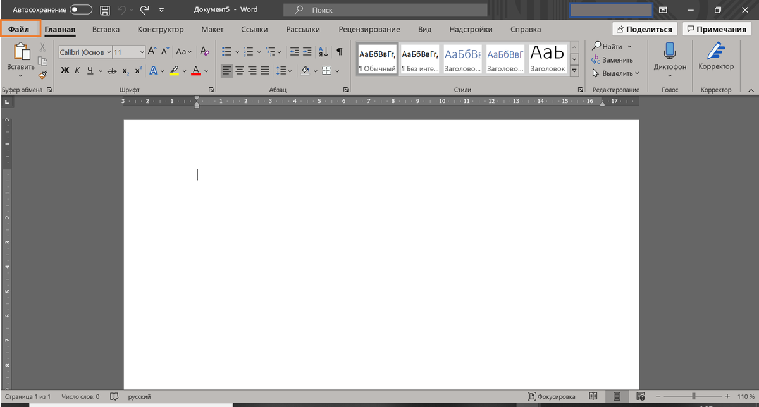The width and height of the screenshot is (759, 407).
Task: Switch to the Макет tab
Action: click(x=213, y=29)
